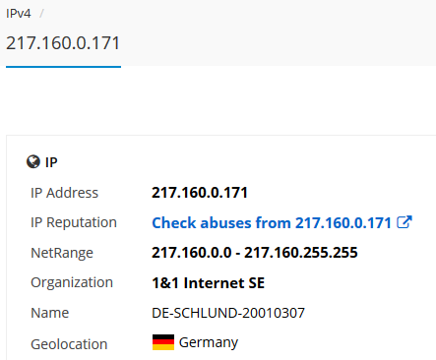Click the Organization field label

pos(72,282)
